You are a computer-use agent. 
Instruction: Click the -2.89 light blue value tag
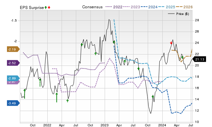tap(13, 78)
